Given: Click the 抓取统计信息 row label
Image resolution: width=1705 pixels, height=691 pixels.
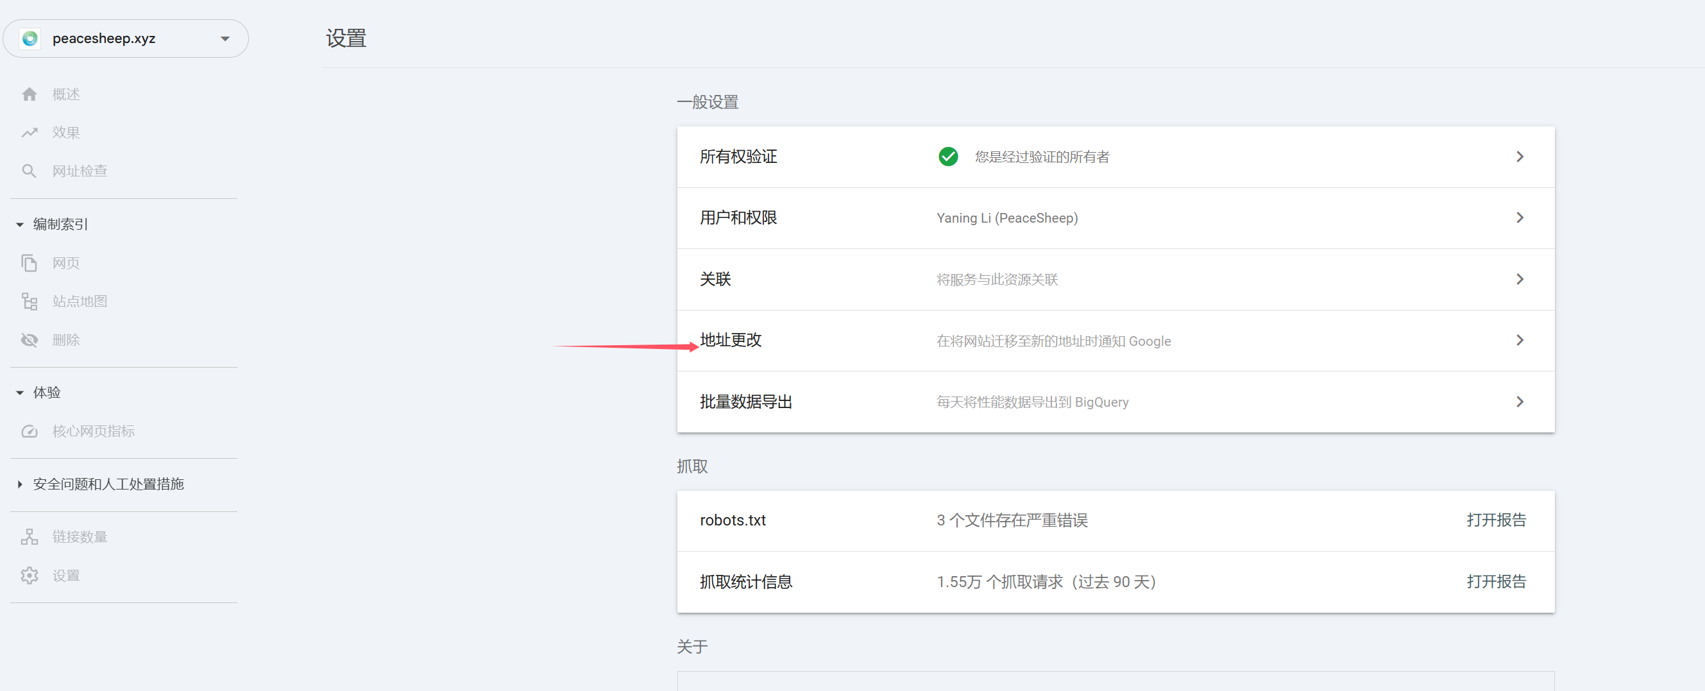Looking at the screenshot, I should pos(746,582).
